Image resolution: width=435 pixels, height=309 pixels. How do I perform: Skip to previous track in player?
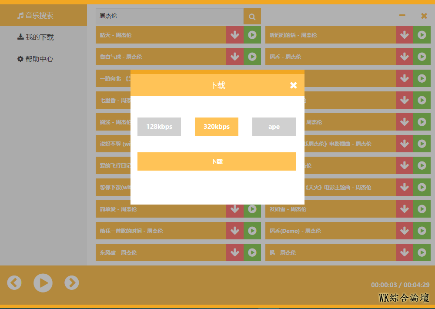pyautogui.click(x=14, y=283)
